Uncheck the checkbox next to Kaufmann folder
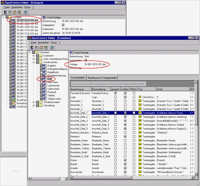This screenshot has width=200, height=186. coord(37,56)
